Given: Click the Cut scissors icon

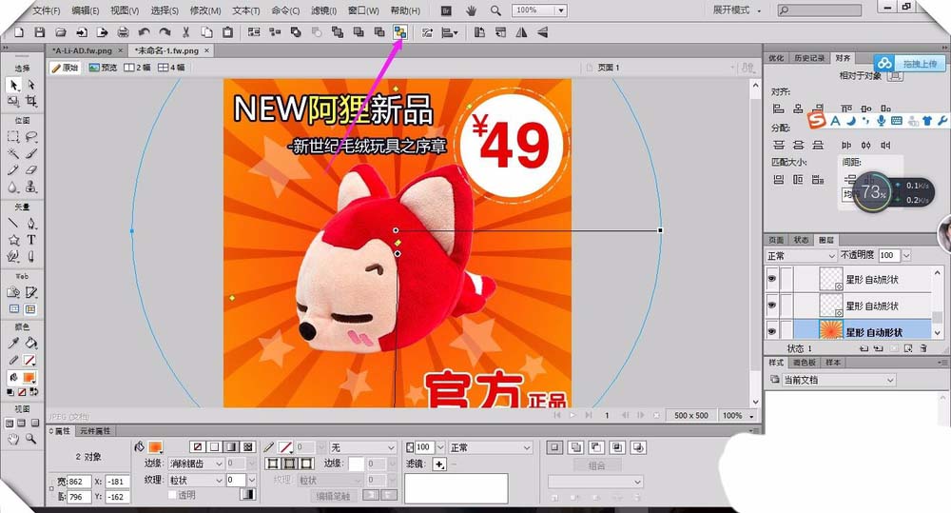Looking at the screenshot, I should point(186,32).
